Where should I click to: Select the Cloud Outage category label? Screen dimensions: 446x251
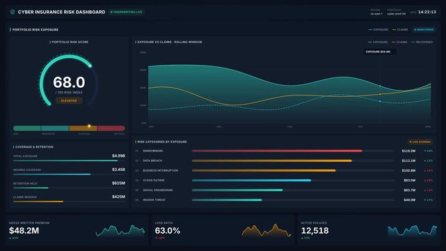(x=154, y=181)
